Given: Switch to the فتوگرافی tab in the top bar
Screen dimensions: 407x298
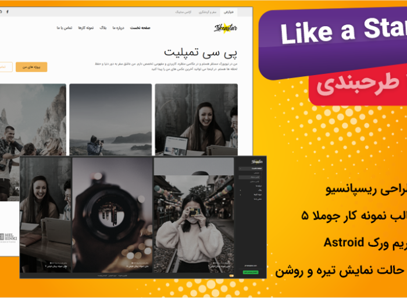Looking at the screenshot, I should pos(229,12).
